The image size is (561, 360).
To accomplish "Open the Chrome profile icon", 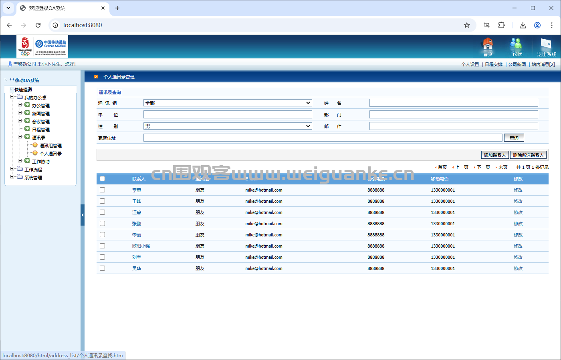I will coord(537,25).
